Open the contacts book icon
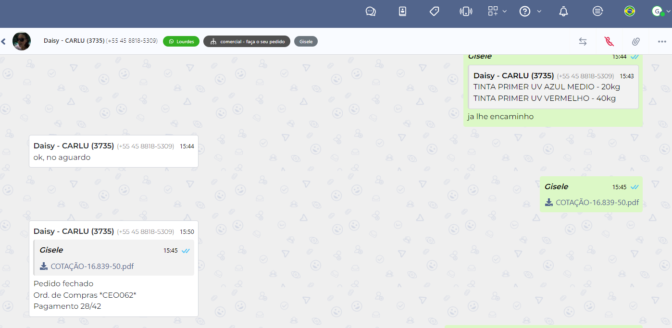 coord(403,12)
